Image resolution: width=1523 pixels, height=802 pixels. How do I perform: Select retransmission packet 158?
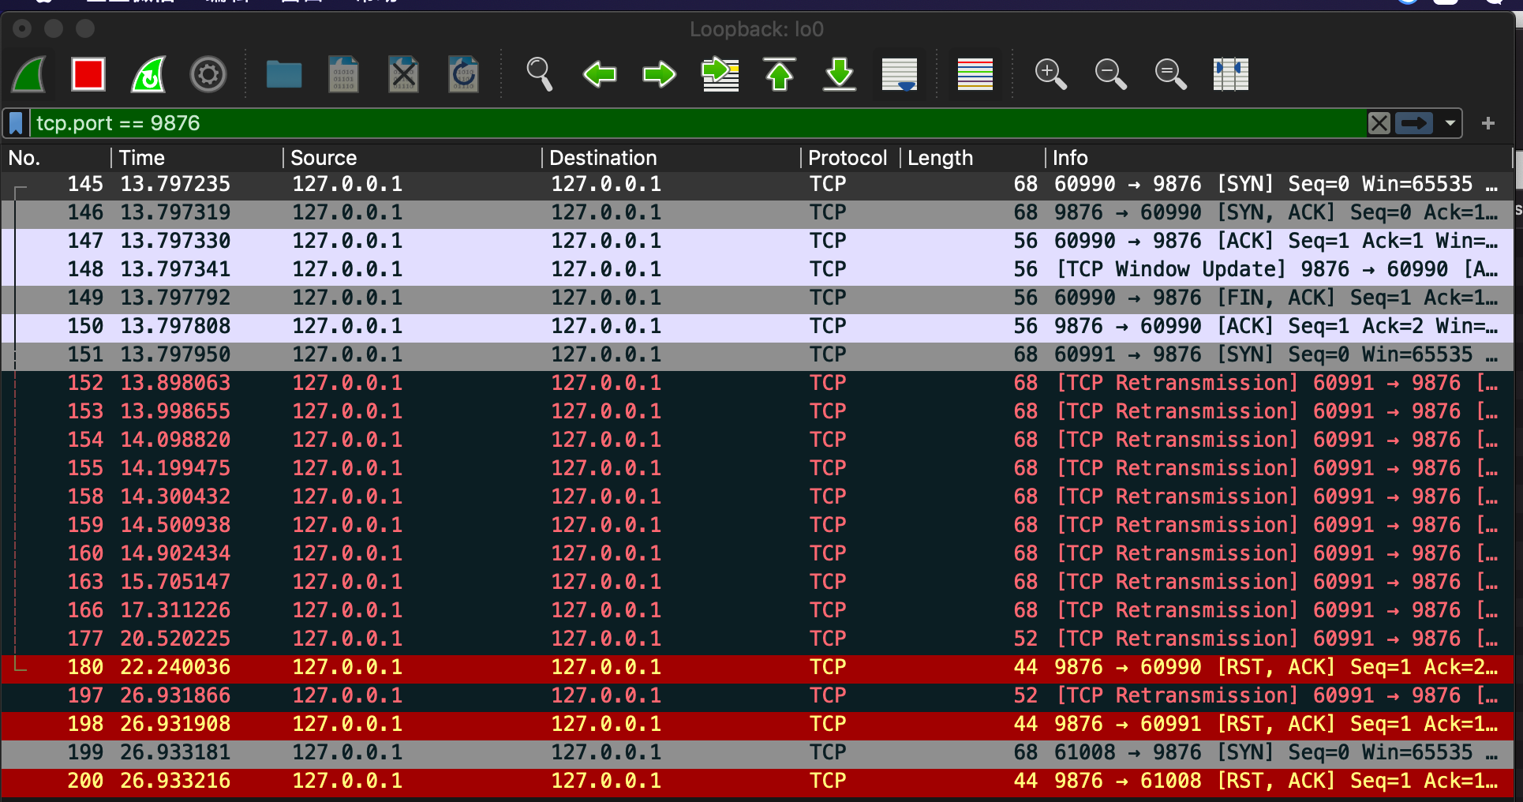(758, 497)
